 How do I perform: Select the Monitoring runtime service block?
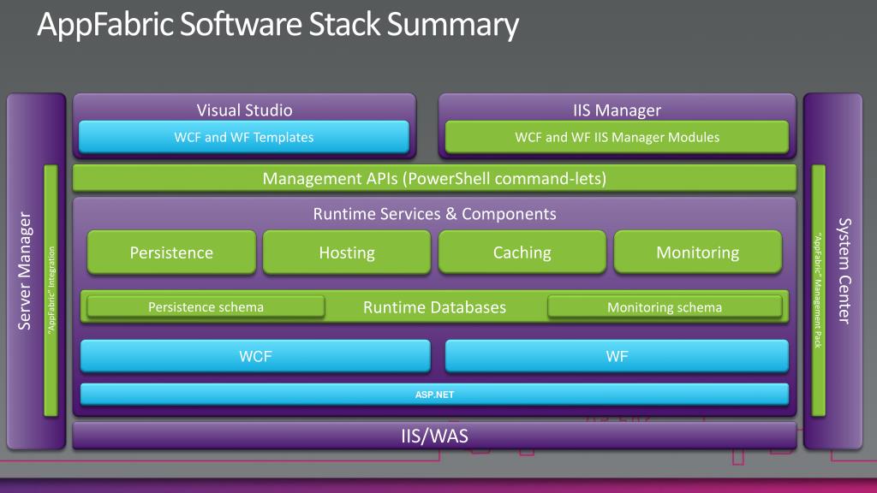coord(697,252)
